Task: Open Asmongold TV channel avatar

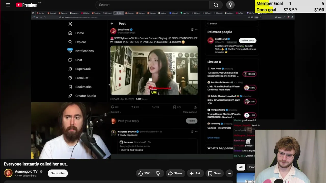Action: [8, 173]
